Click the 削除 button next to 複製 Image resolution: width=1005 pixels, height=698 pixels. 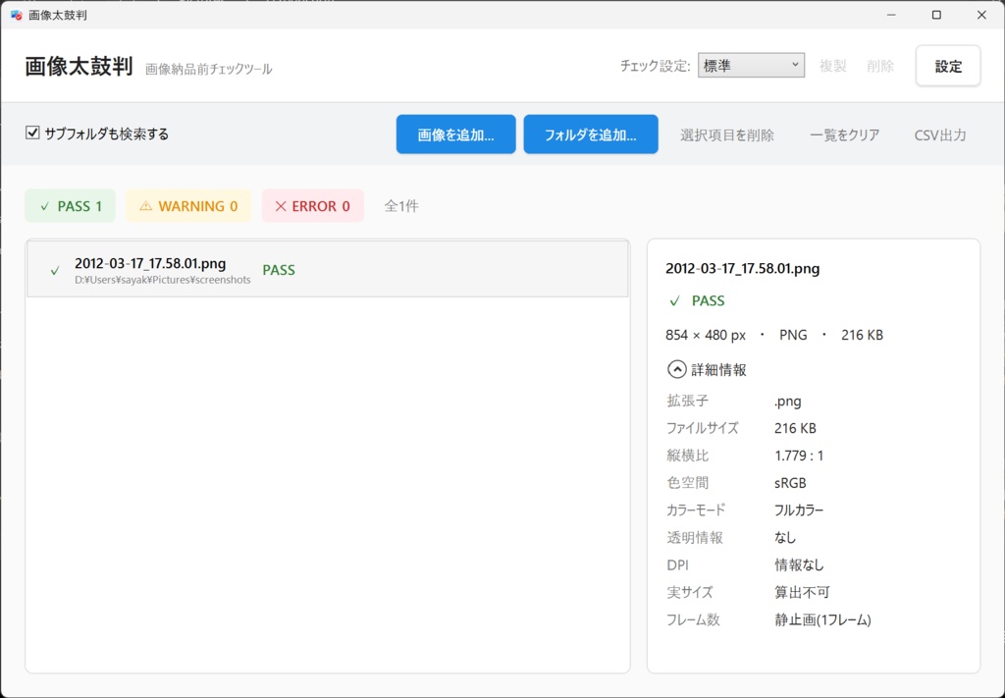880,66
